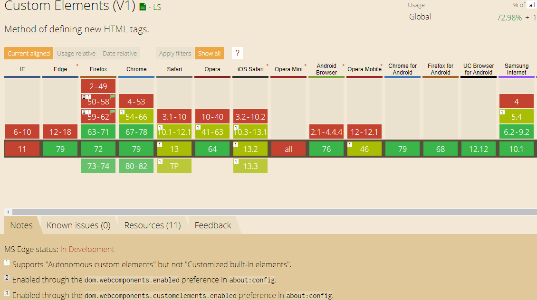The image size is (537, 300).
Task: Select the Chrome column header
Action: point(136,69)
